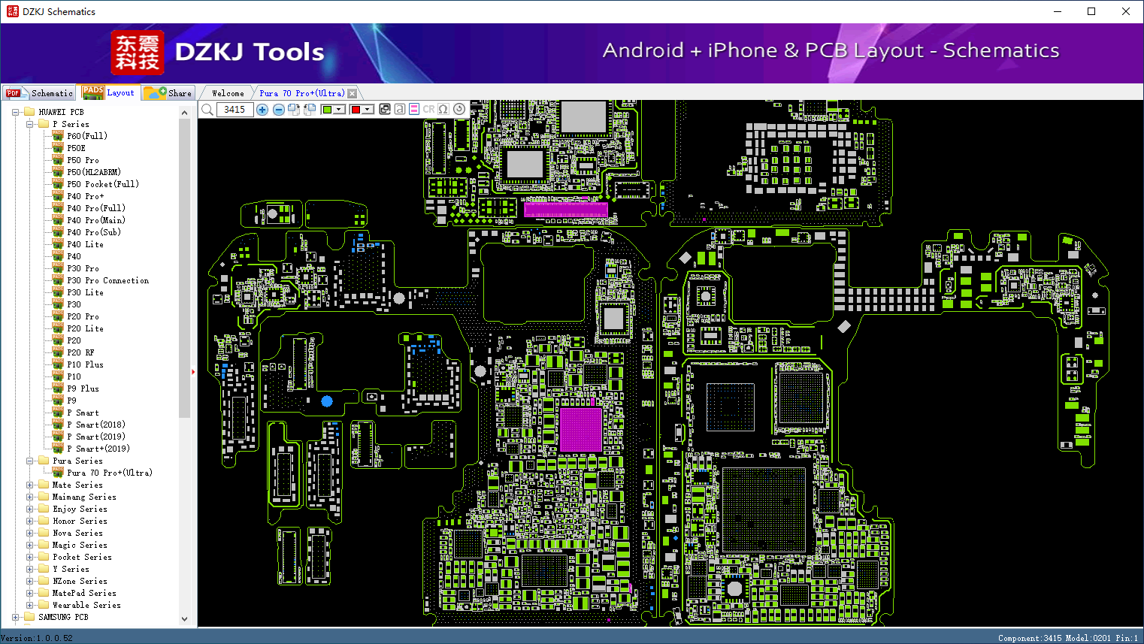Image resolution: width=1144 pixels, height=644 pixels.
Task: Select P Smart+(2019) in the tree
Action: pyautogui.click(x=98, y=449)
